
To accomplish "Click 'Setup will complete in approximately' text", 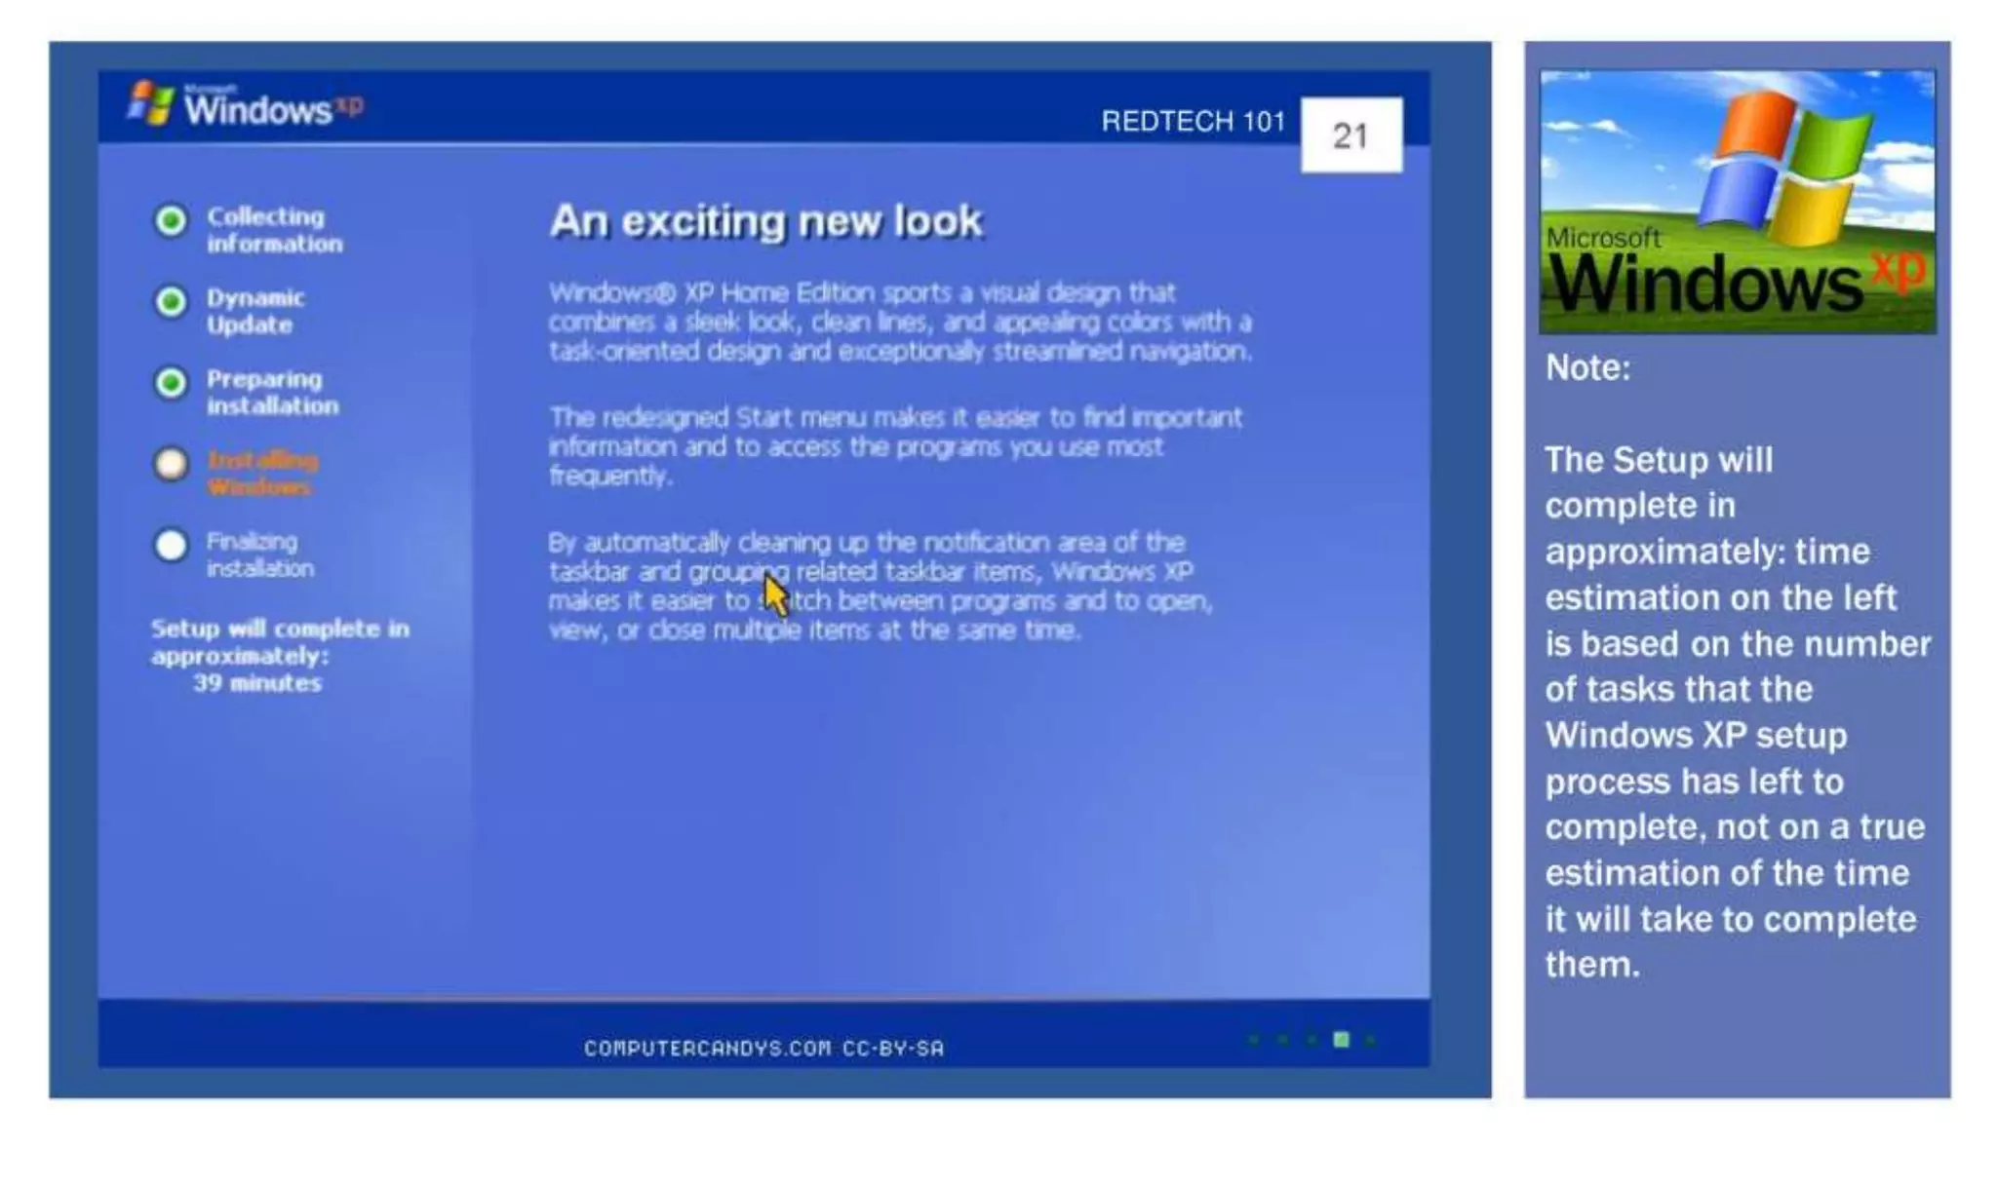I will tap(280, 641).
